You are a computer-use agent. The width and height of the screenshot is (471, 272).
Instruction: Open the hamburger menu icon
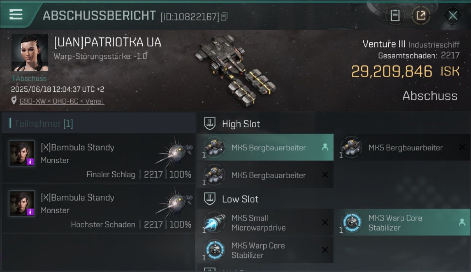pyautogui.click(x=16, y=15)
